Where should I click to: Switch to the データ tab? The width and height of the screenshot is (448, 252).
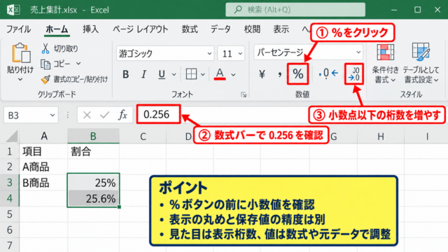[x=220, y=29]
